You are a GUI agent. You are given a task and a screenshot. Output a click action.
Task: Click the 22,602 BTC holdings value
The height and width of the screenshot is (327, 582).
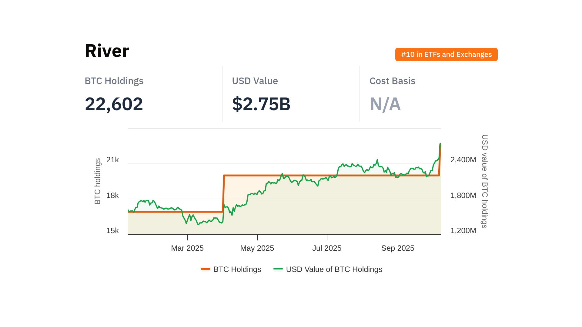point(114,104)
